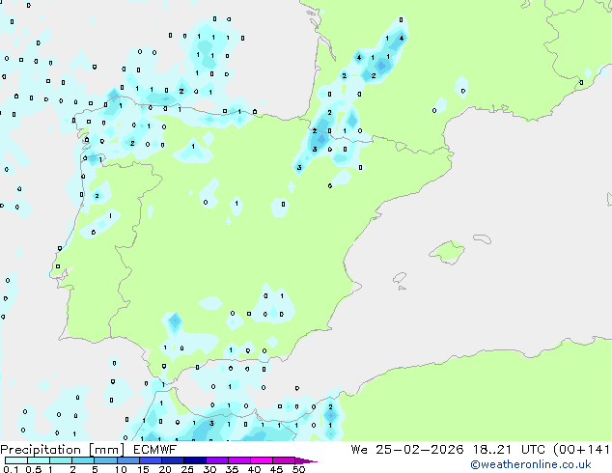
Task: Select the legend swatch between 2 and 5
Action: [83, 460]
